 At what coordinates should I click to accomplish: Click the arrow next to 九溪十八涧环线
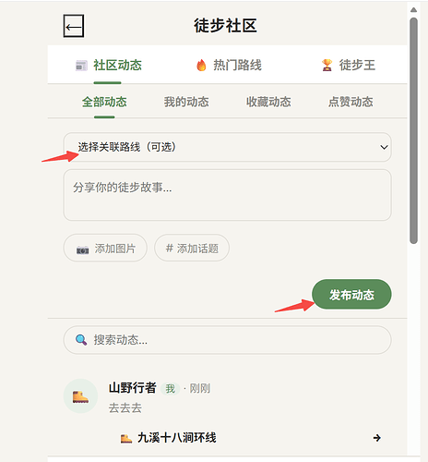coord(377,438)
